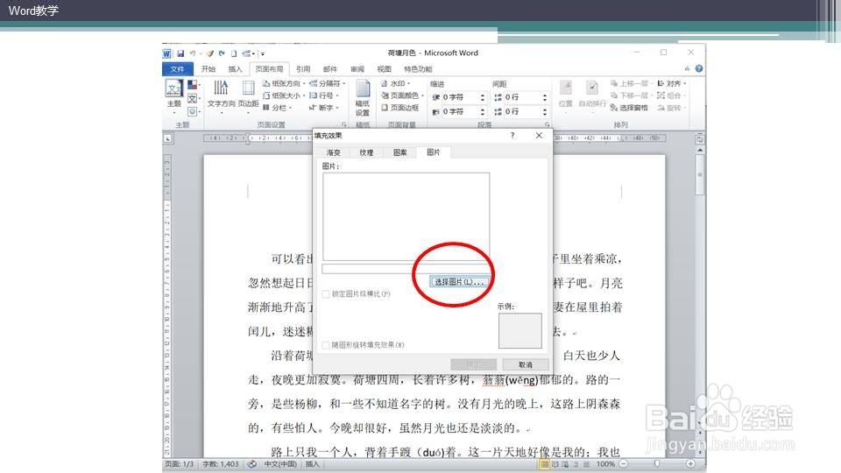
Task: Click the Text Direction (文字方向) icon
Action: click(221, 87)
